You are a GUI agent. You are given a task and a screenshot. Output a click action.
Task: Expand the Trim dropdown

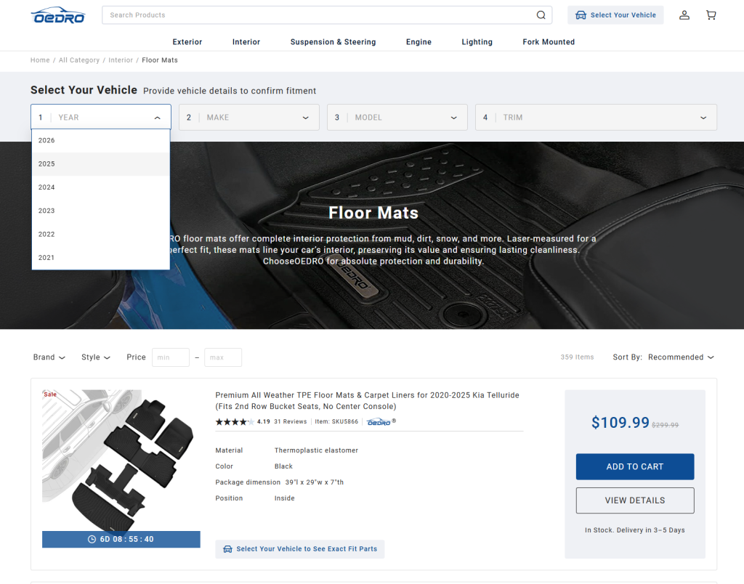pyautogui.click(x=596, y=118)
